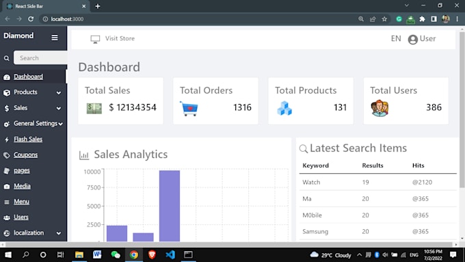Focus the sidebar Search input field
This screenshot has height=262, width=465.
click(40, 58)
